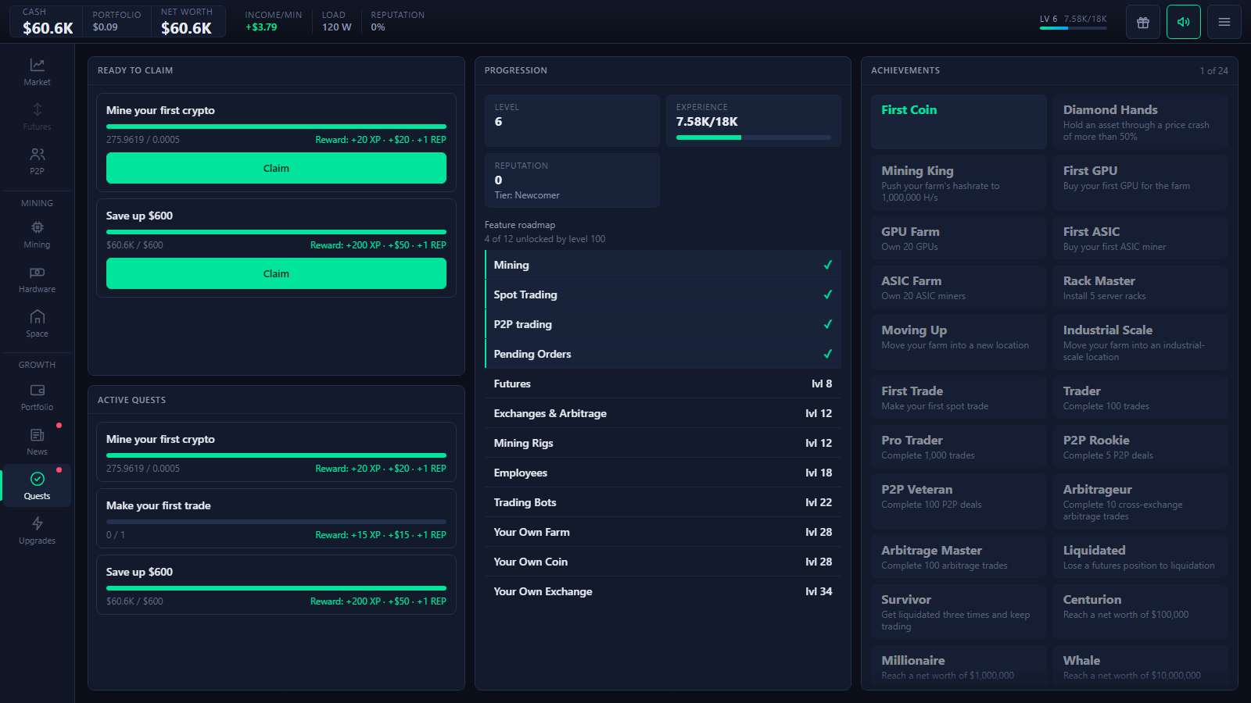Image resolution: width=1251 pixels, height=703 pixels.
Task: Click the Experience progress bar
Action: (753, 137)
